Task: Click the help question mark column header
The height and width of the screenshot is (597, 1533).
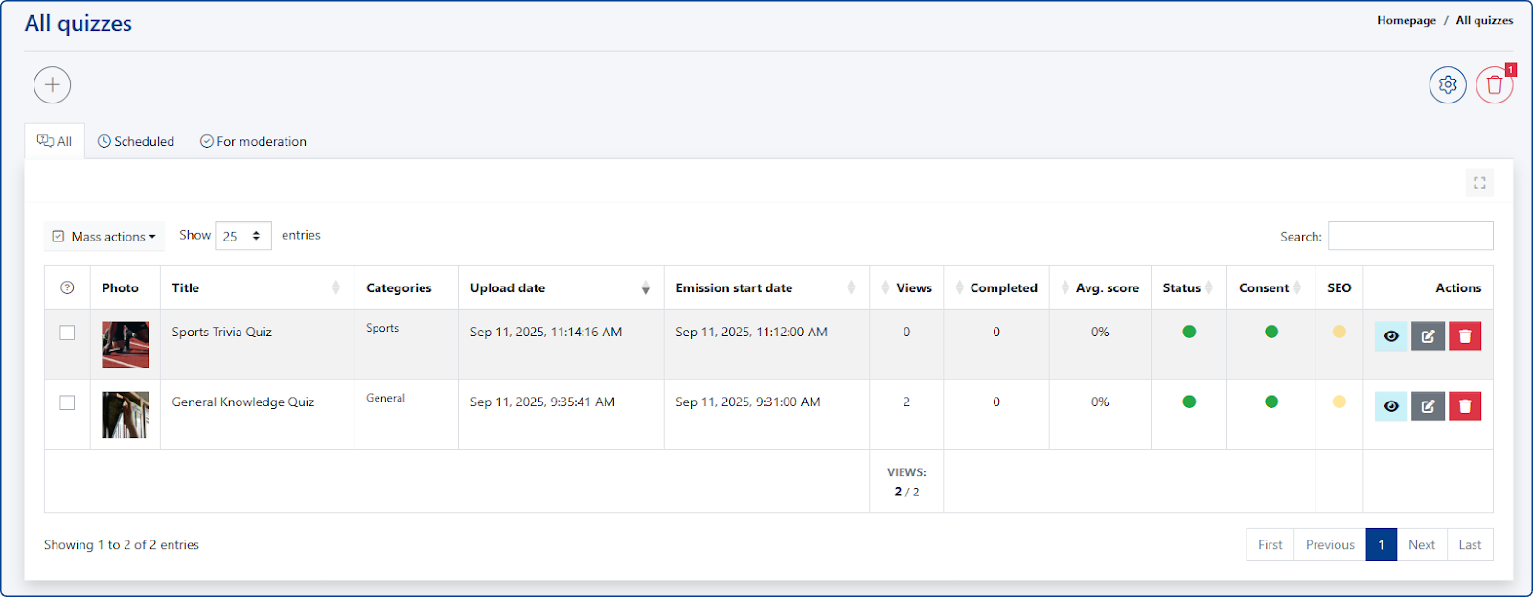Action: coord(67,288)
